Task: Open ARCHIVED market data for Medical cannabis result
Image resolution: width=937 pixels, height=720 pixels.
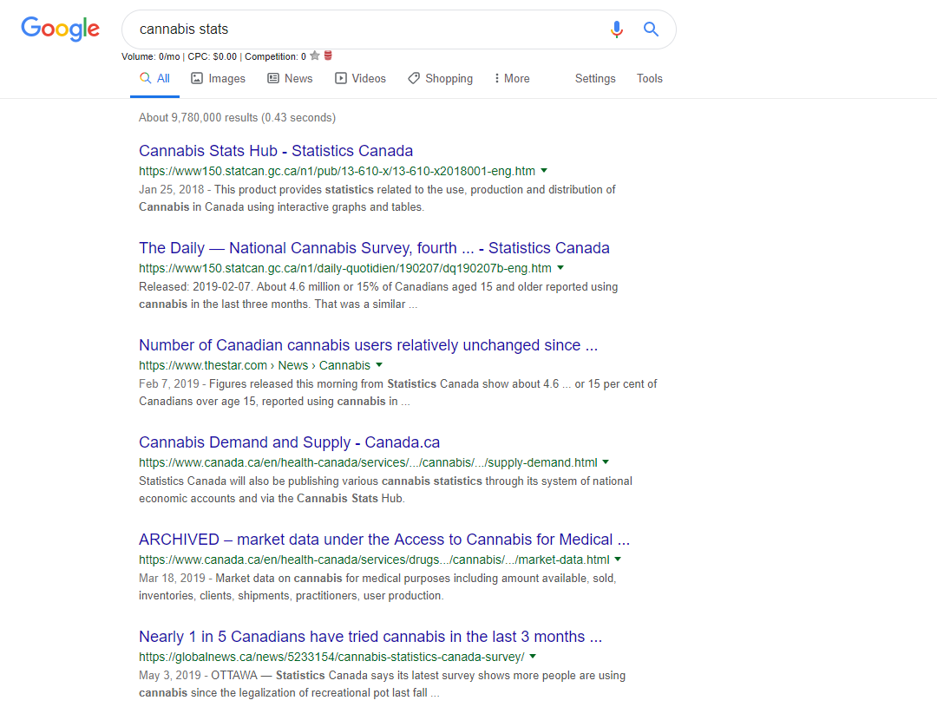Action: 384,540
